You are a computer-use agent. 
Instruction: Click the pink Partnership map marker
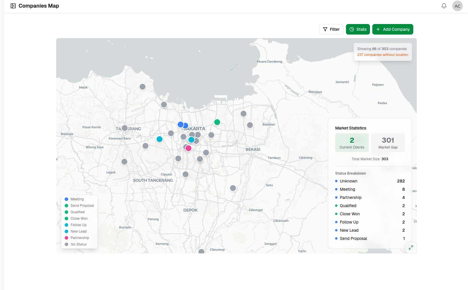[x=188, y=148]
